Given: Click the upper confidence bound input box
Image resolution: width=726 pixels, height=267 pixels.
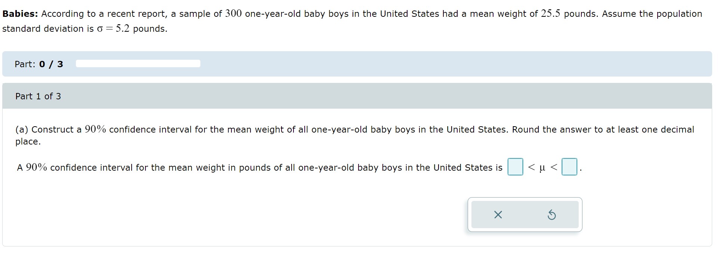Looking at the screenshot, I should [569, 167].
